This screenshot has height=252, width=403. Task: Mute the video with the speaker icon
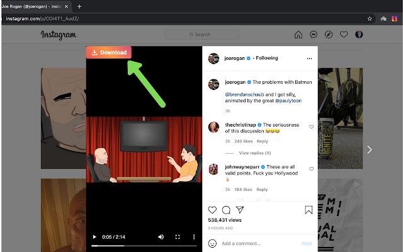point(161,237)
